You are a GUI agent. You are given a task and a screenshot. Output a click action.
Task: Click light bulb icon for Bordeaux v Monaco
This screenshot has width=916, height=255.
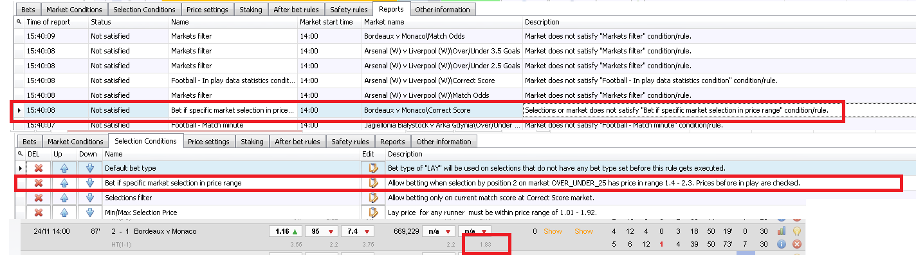[x=796, y=231]
